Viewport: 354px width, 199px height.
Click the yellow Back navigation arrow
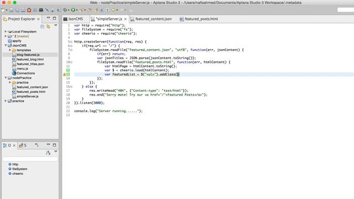coord(113,10)
